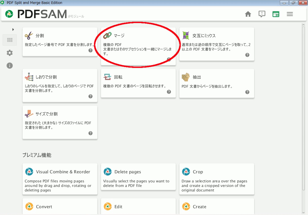Screen dimensions: 308x215
Task: Minimize the PDFSAM window
Action: [284, 3]
